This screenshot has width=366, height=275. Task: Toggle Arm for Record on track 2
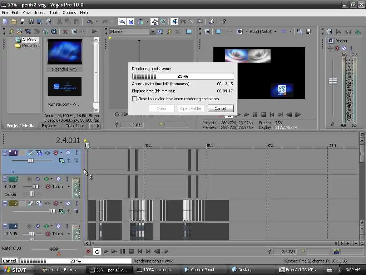[x=29, y=179]
